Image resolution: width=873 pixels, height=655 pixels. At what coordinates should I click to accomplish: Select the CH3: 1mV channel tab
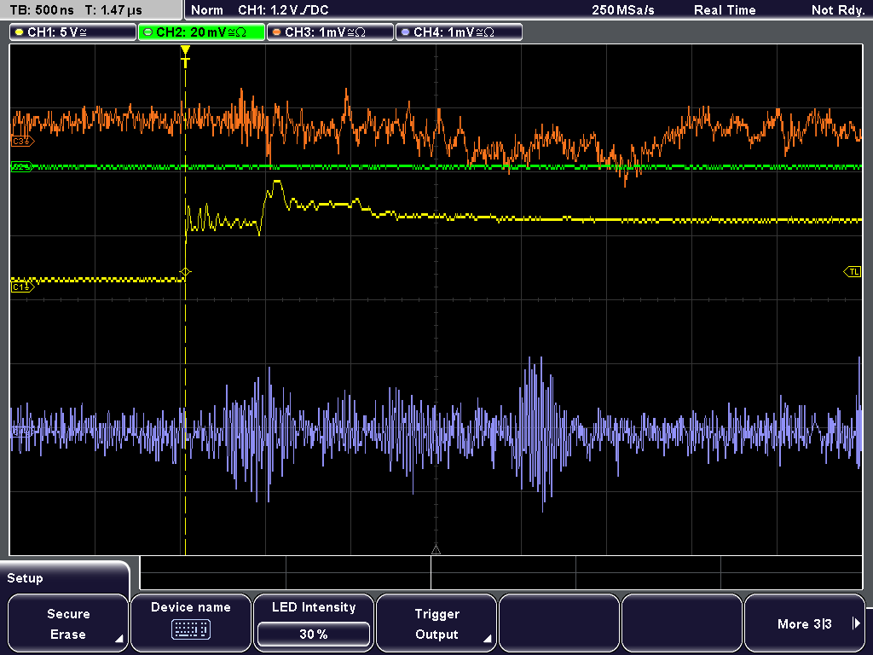tap(330, 32)
